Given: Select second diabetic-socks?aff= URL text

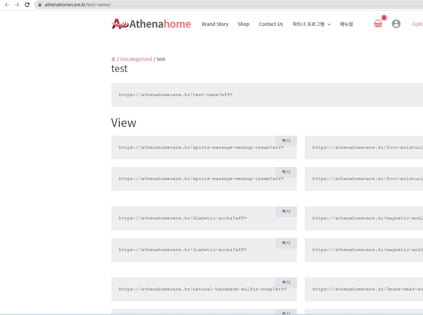Looking at the screenshot, I should [183, 250].
